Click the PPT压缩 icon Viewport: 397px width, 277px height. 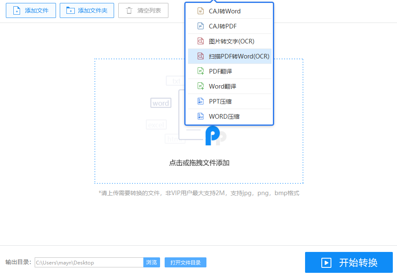click(x=201, y=102)
